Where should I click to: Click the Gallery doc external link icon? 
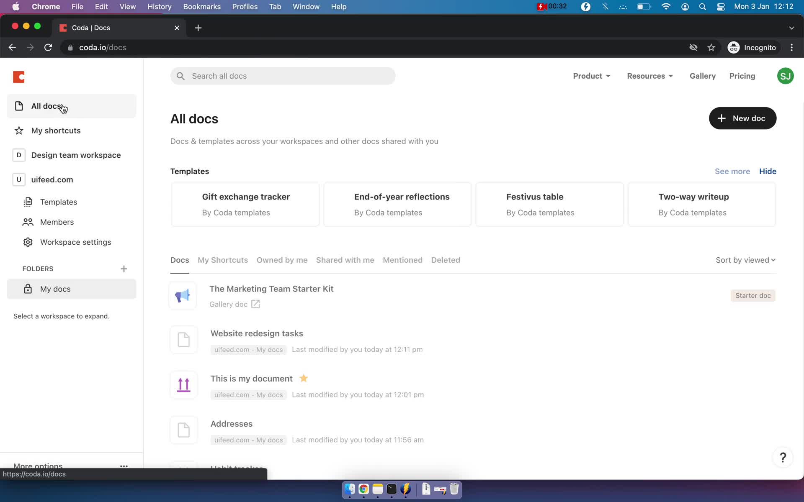pyautogui.click(x=255, y=304)
